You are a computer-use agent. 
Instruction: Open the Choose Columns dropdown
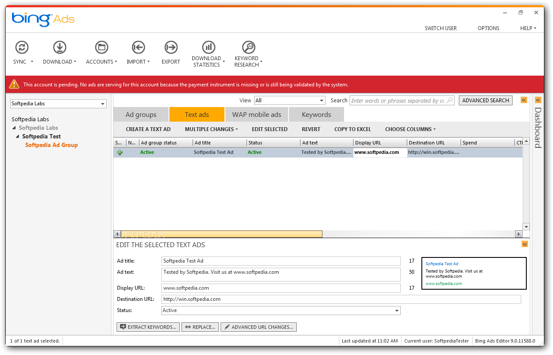pos(410,129)
